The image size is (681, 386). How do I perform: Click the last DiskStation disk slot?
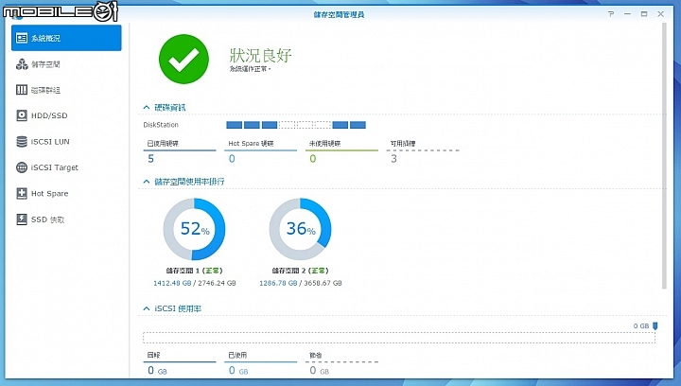[x=358, y=125]
